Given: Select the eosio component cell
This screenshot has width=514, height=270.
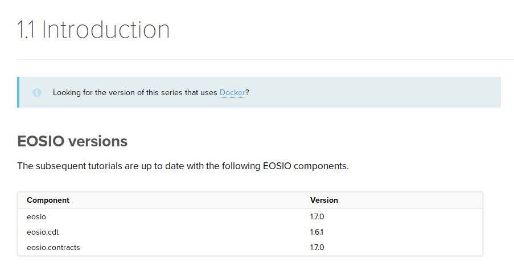Looking at the screenshot, I should 35,216.
